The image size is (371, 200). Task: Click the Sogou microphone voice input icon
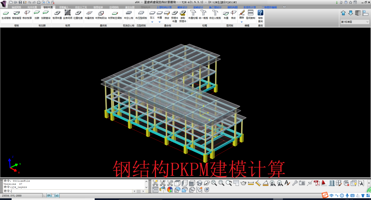(x=347, y=195)
